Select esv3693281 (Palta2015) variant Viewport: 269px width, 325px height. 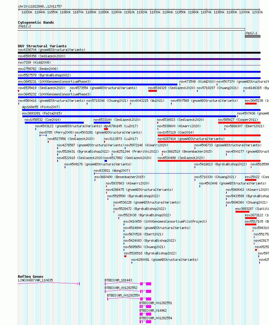[x=42, y=113]
